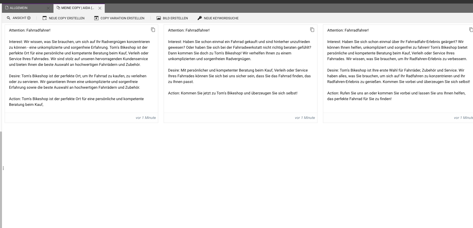Click the copy icon on the middle card
Viewport: 473px width, 228px height.
pyautogui.click(x=312, y=30)
